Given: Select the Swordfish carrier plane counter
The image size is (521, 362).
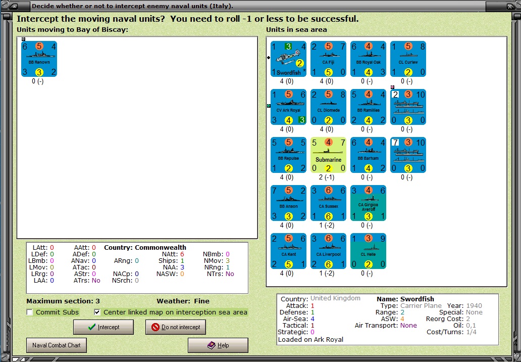Looking at the screenshot, I should pyautogui.click(x=288, y=59).
